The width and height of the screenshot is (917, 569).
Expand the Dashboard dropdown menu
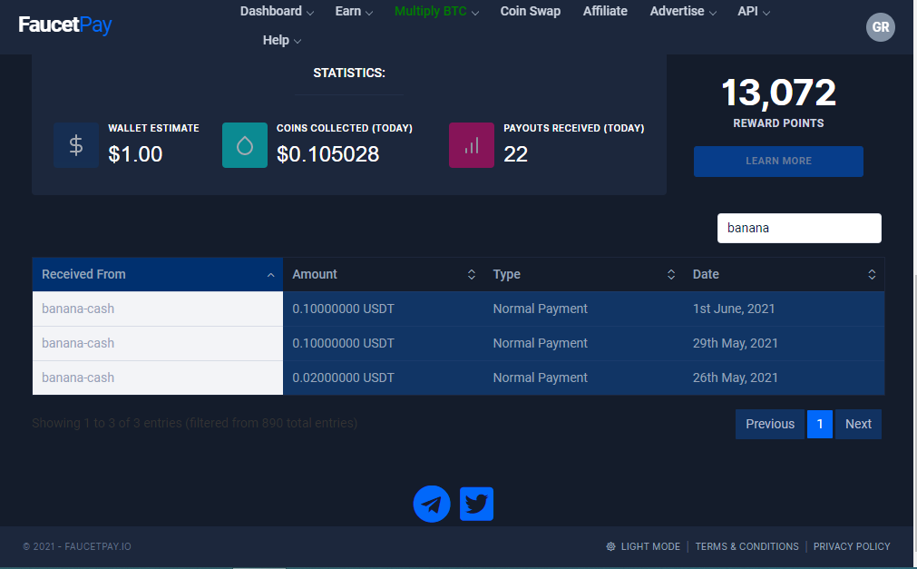277,11
